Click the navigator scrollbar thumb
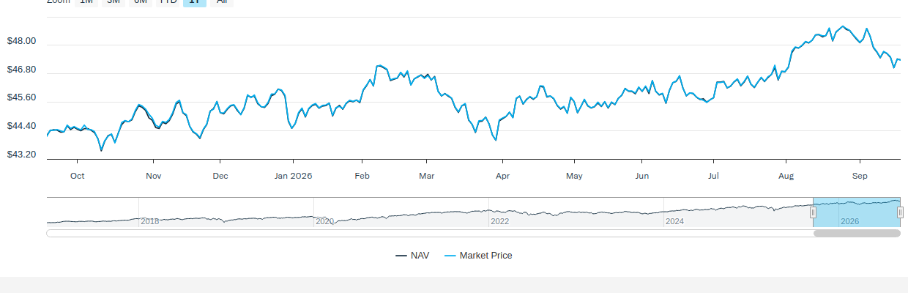This screenshot has height=293, width=908. coord(857,233)
